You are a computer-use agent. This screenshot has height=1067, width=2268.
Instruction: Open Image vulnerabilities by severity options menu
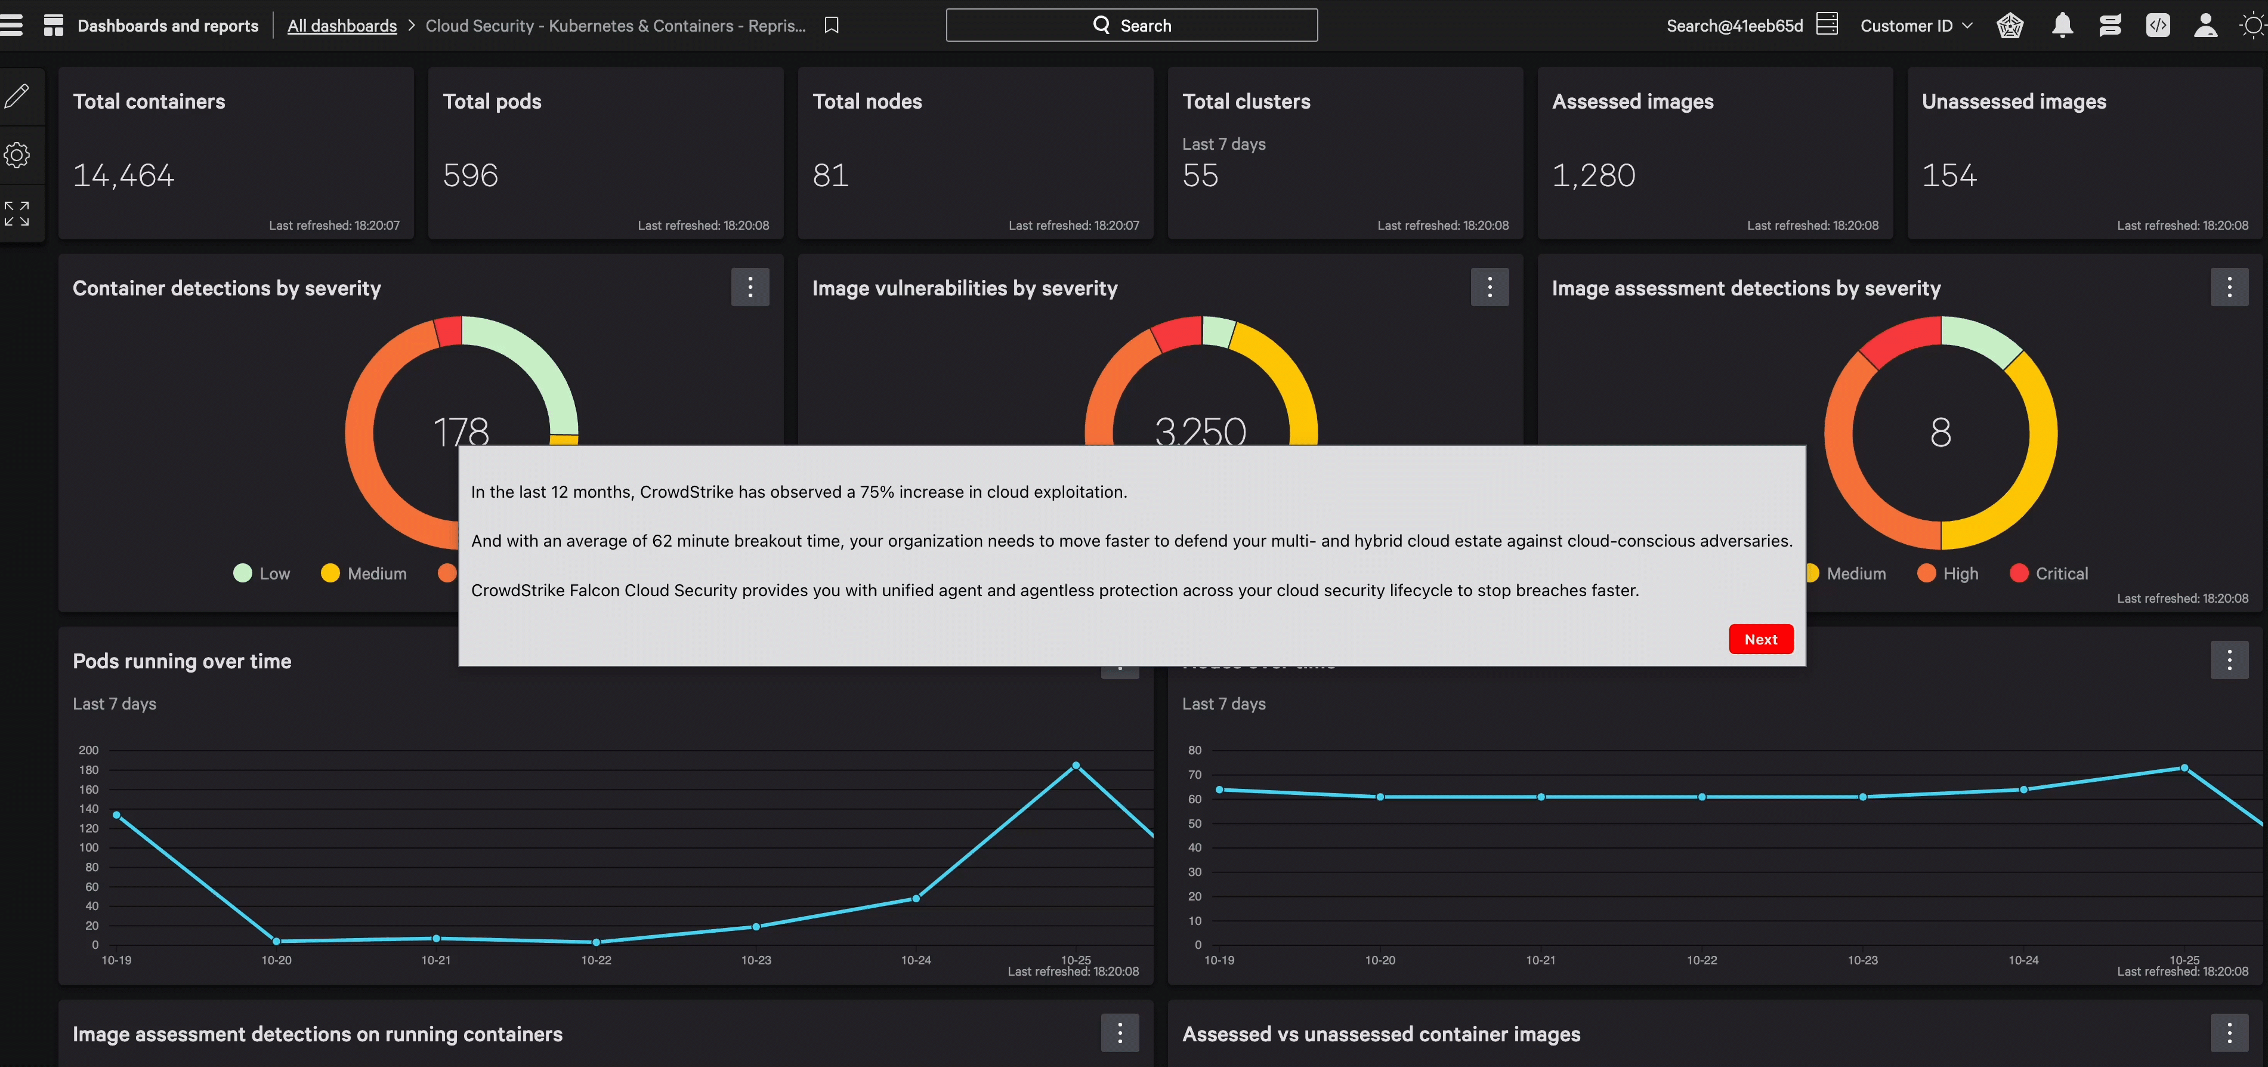pos(1490,287)
